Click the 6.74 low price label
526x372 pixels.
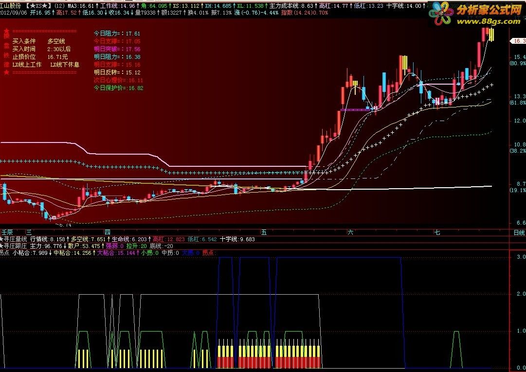coord(64,225)
